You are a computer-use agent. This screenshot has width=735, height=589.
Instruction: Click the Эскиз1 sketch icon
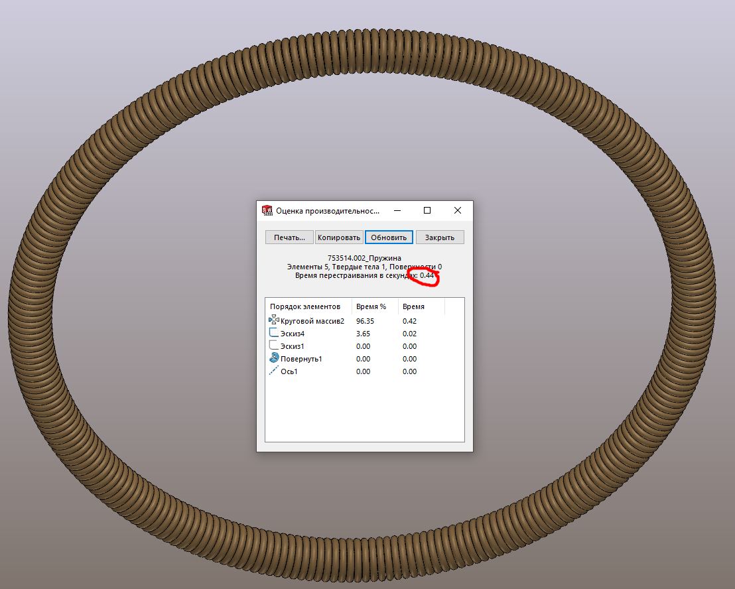tap(274, 346)
